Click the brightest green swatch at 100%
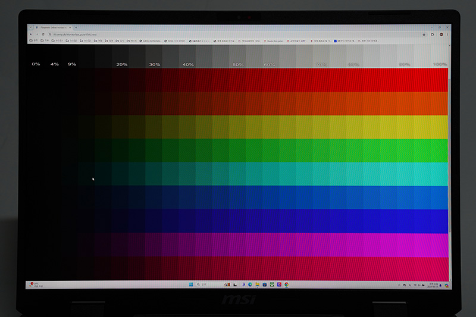This screenshot has height=317, width=476. pos(440,150)
